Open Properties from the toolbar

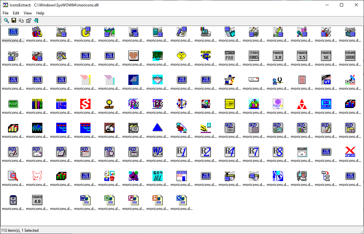pyautogui.click(x=29, y=21)
